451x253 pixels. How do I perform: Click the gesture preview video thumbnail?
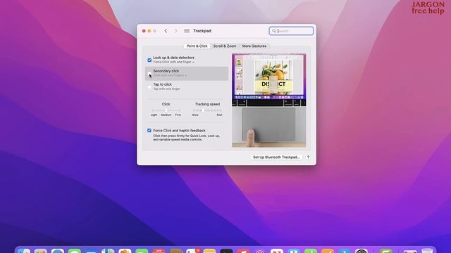pos(269,100)
